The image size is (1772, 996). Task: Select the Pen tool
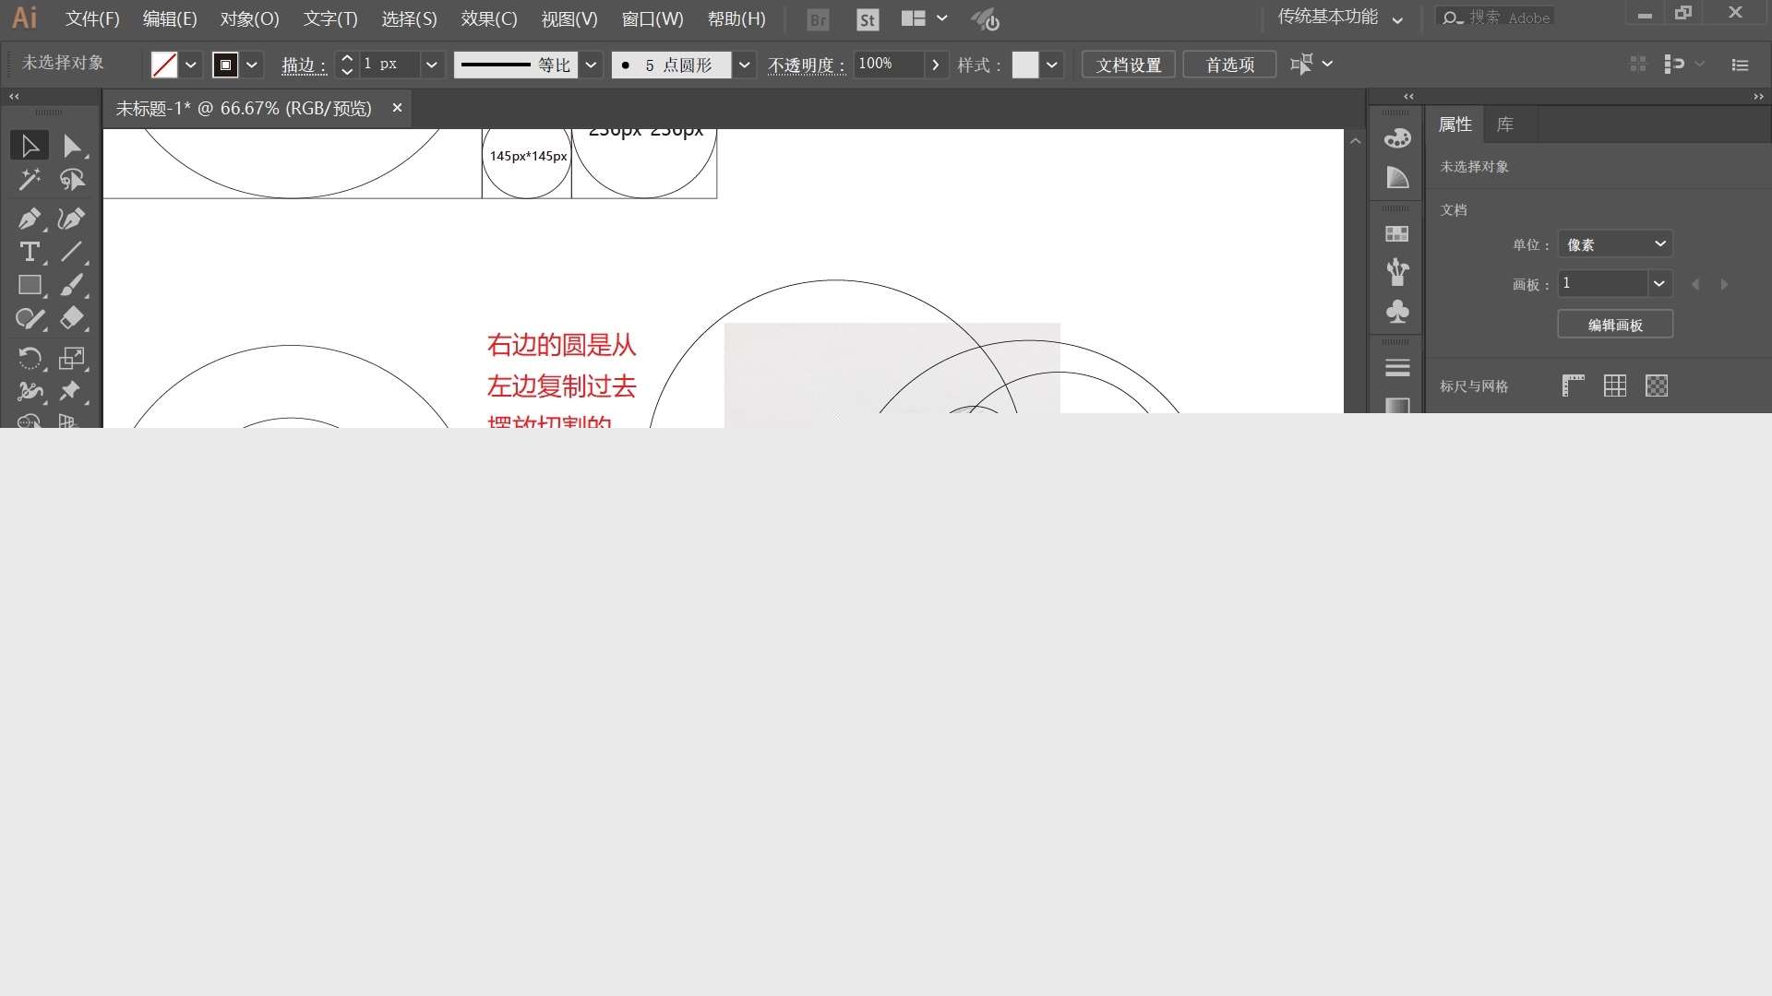tap(29, 219)
